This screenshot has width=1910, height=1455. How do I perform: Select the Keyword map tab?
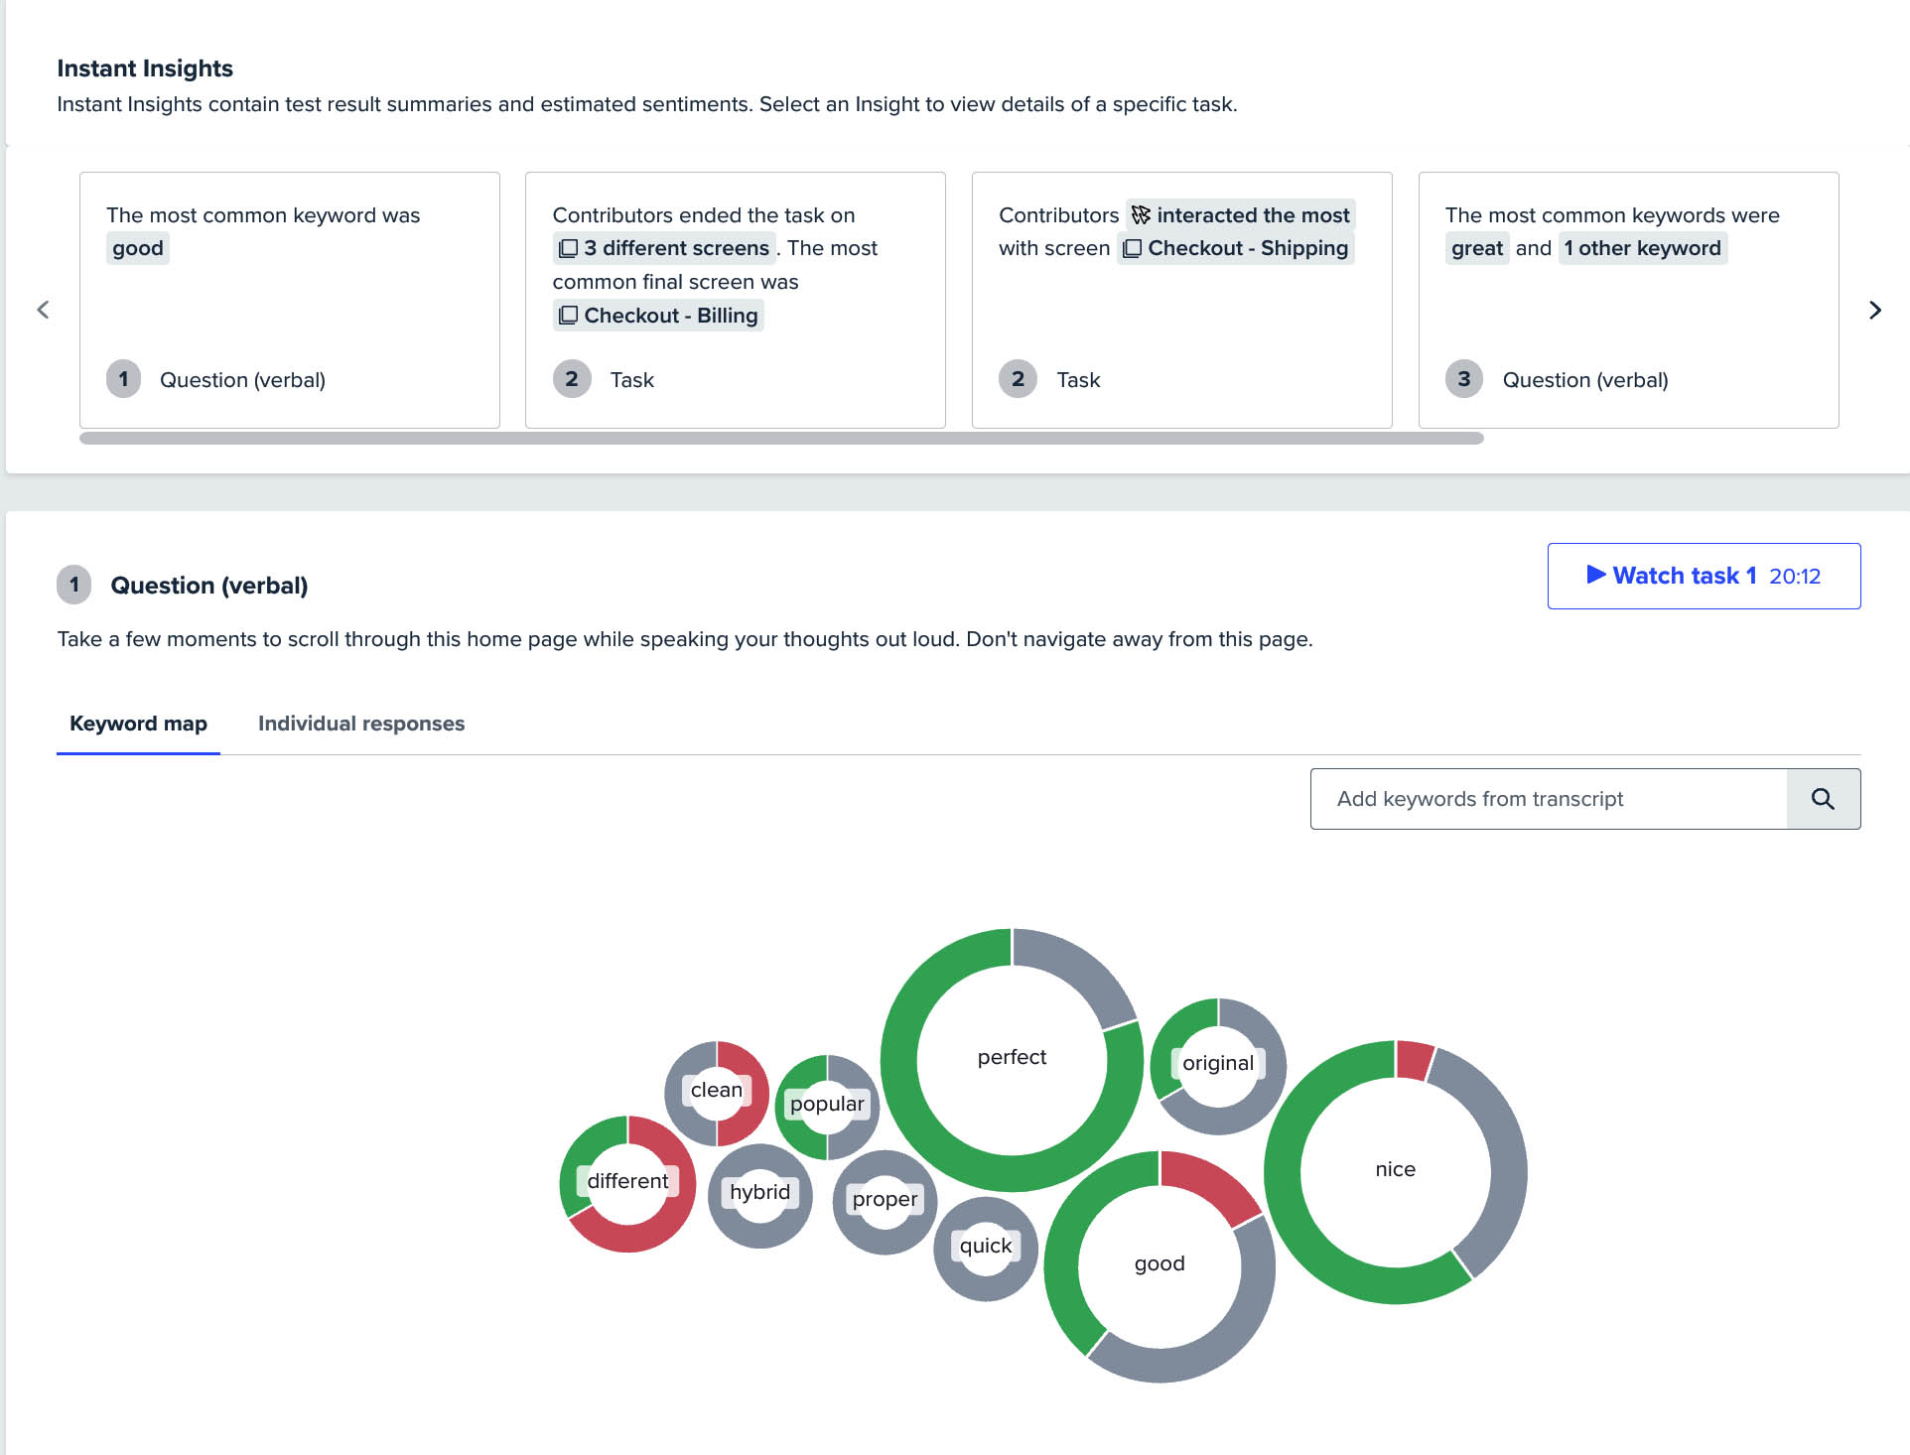pyautogui.click(x=138, y=724)
